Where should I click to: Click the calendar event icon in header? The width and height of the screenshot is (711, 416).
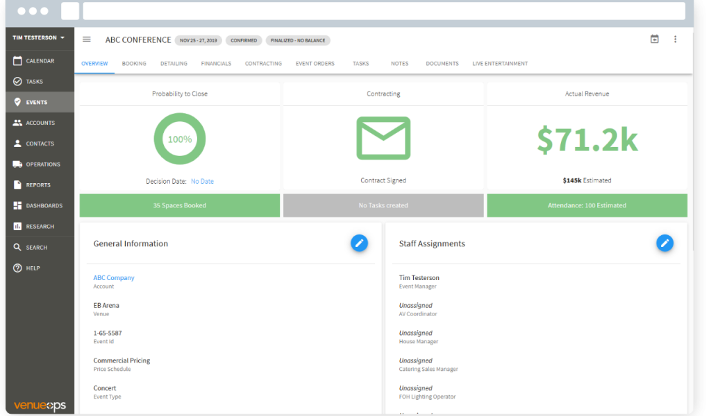(x=654, y=40)
